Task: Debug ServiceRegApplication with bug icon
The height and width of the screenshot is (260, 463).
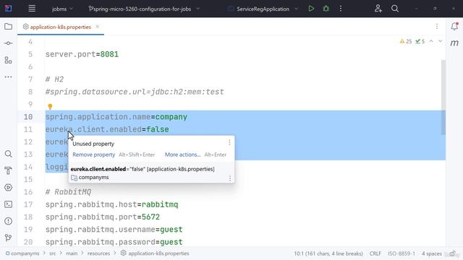Action: tap(326, 9)
